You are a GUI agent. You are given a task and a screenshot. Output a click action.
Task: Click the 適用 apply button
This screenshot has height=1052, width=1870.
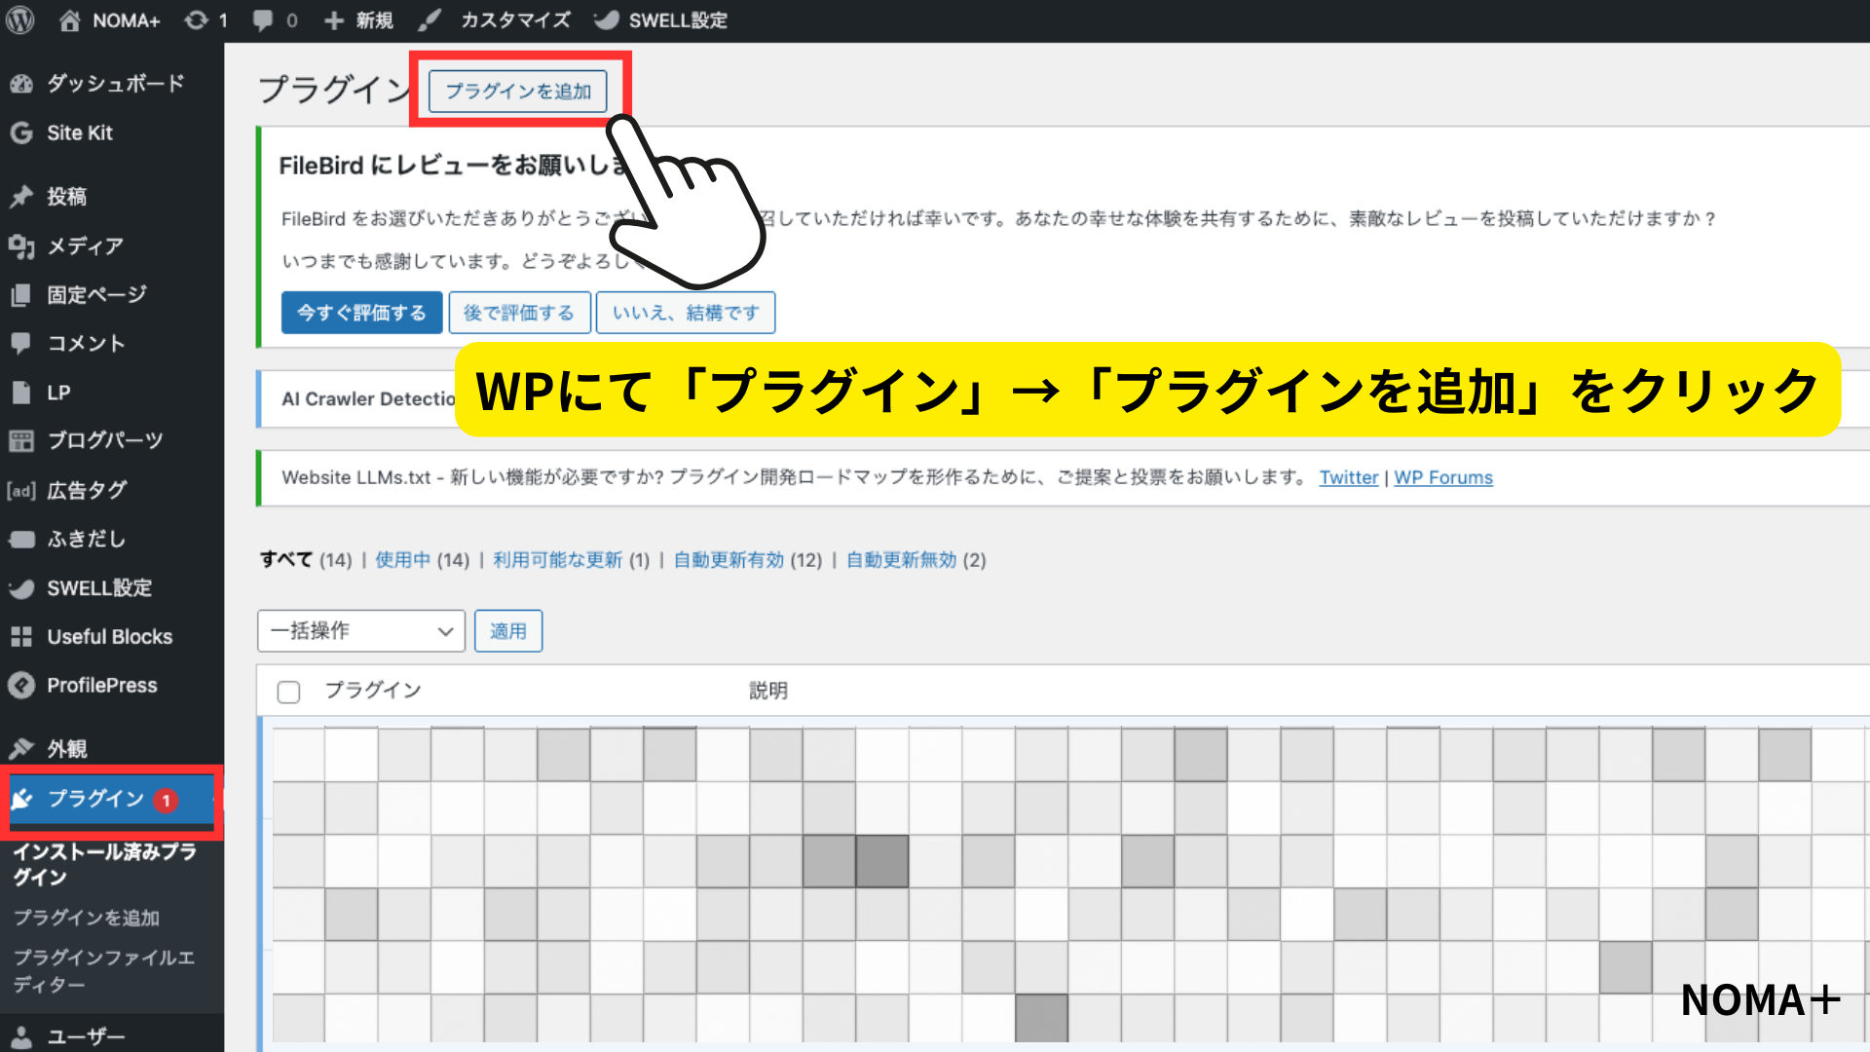point(508,631)
